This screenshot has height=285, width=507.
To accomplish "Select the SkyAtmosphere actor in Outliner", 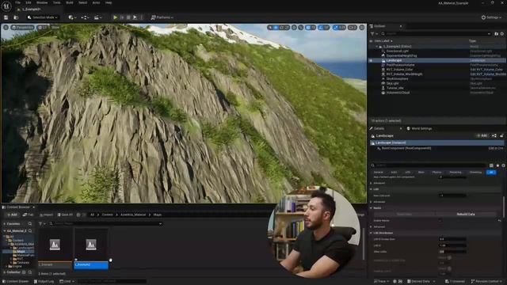I will click(397, 79).
